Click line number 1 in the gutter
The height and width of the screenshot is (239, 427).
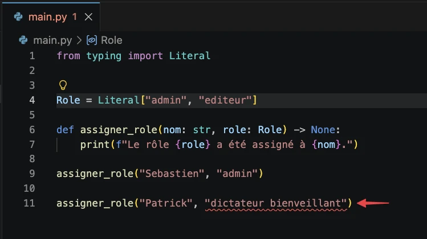32,56
